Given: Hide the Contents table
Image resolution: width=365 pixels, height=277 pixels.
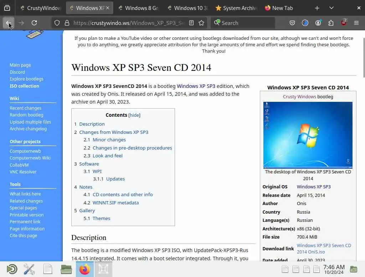Looking at the screenshot, I should [x=134, y=115].
